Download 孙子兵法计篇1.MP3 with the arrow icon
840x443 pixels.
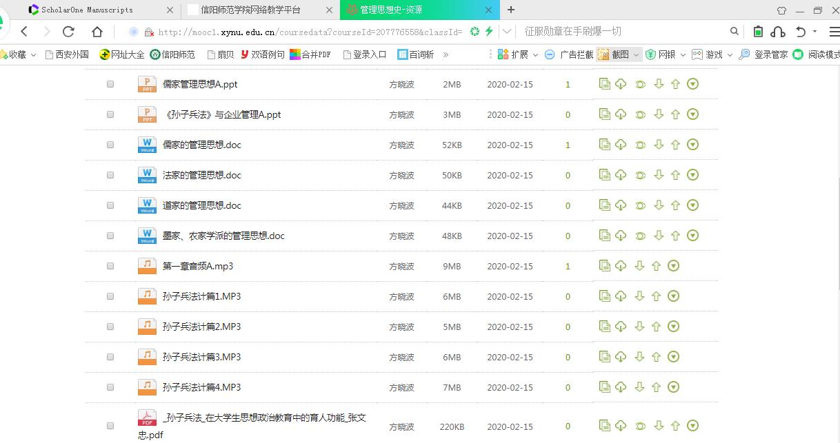639,296
